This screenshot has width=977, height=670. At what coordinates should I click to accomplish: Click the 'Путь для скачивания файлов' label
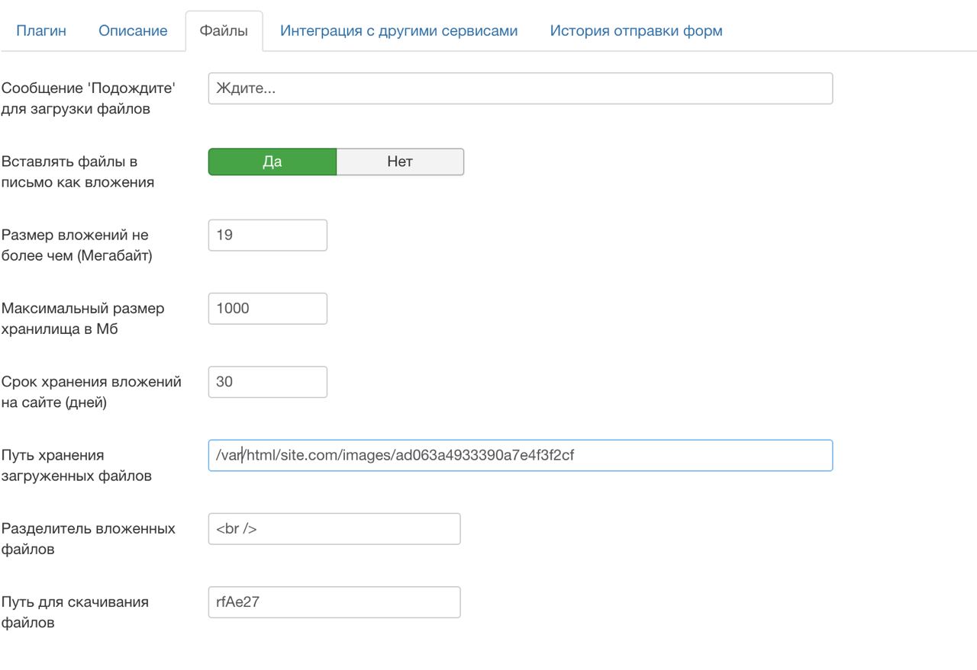coord(75,612)
